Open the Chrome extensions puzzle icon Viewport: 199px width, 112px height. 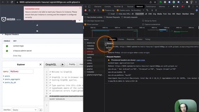187,2
